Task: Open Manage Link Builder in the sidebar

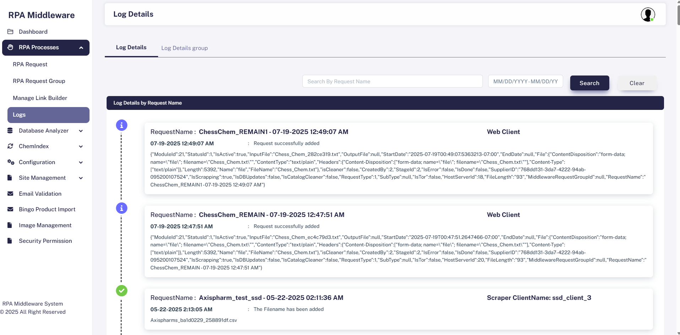Action: tap(40, 98)
